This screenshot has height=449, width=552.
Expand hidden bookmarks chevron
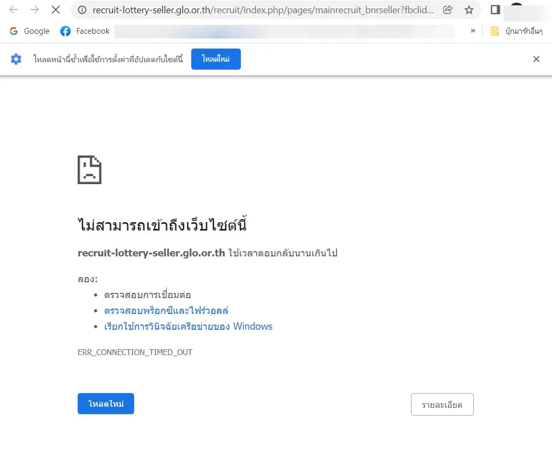pyautogui.click(x=473, y=31)
